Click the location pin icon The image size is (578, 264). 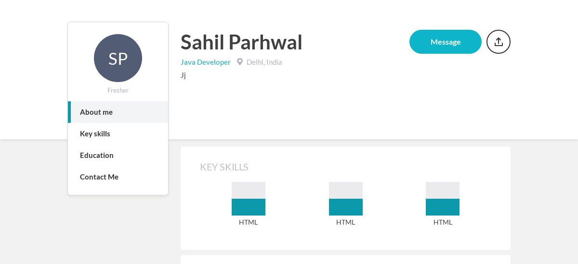pos(240,62)
